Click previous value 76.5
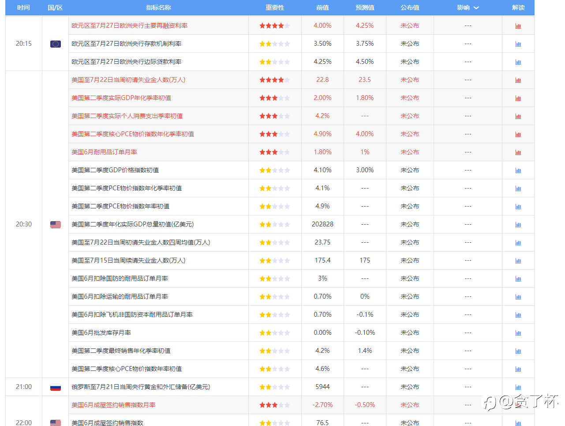 [x=322, y=422]
